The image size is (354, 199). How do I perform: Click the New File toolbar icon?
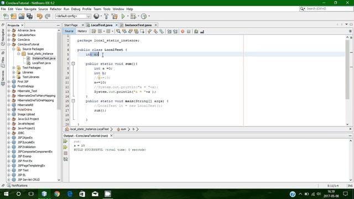coord(6,16)
